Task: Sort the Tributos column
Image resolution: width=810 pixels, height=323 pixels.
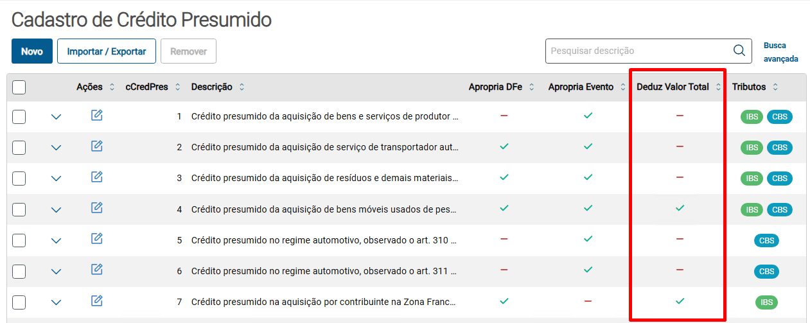Action: (775, 87)
